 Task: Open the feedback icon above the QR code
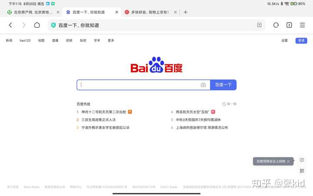point(302,160)
